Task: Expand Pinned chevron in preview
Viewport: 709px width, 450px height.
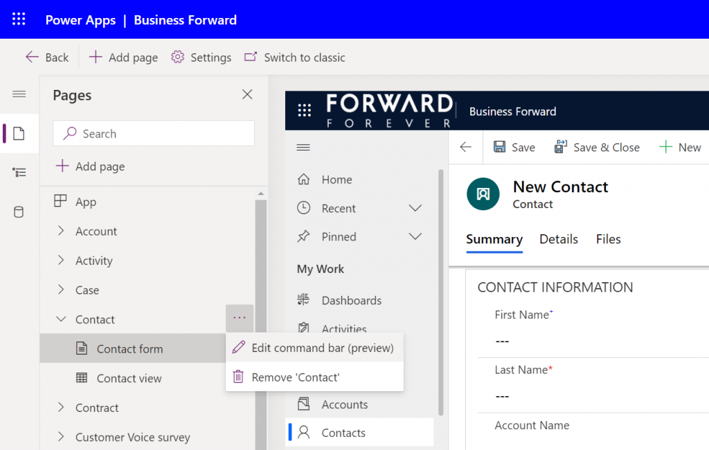Action: click(415, 236)
